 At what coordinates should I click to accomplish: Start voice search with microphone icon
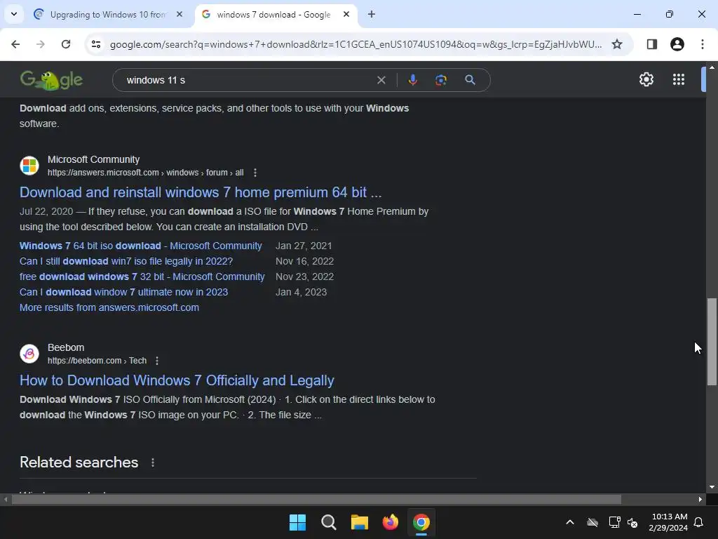click(412, 80)
